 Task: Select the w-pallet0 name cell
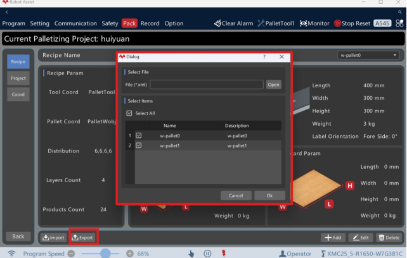pos(170,136)
